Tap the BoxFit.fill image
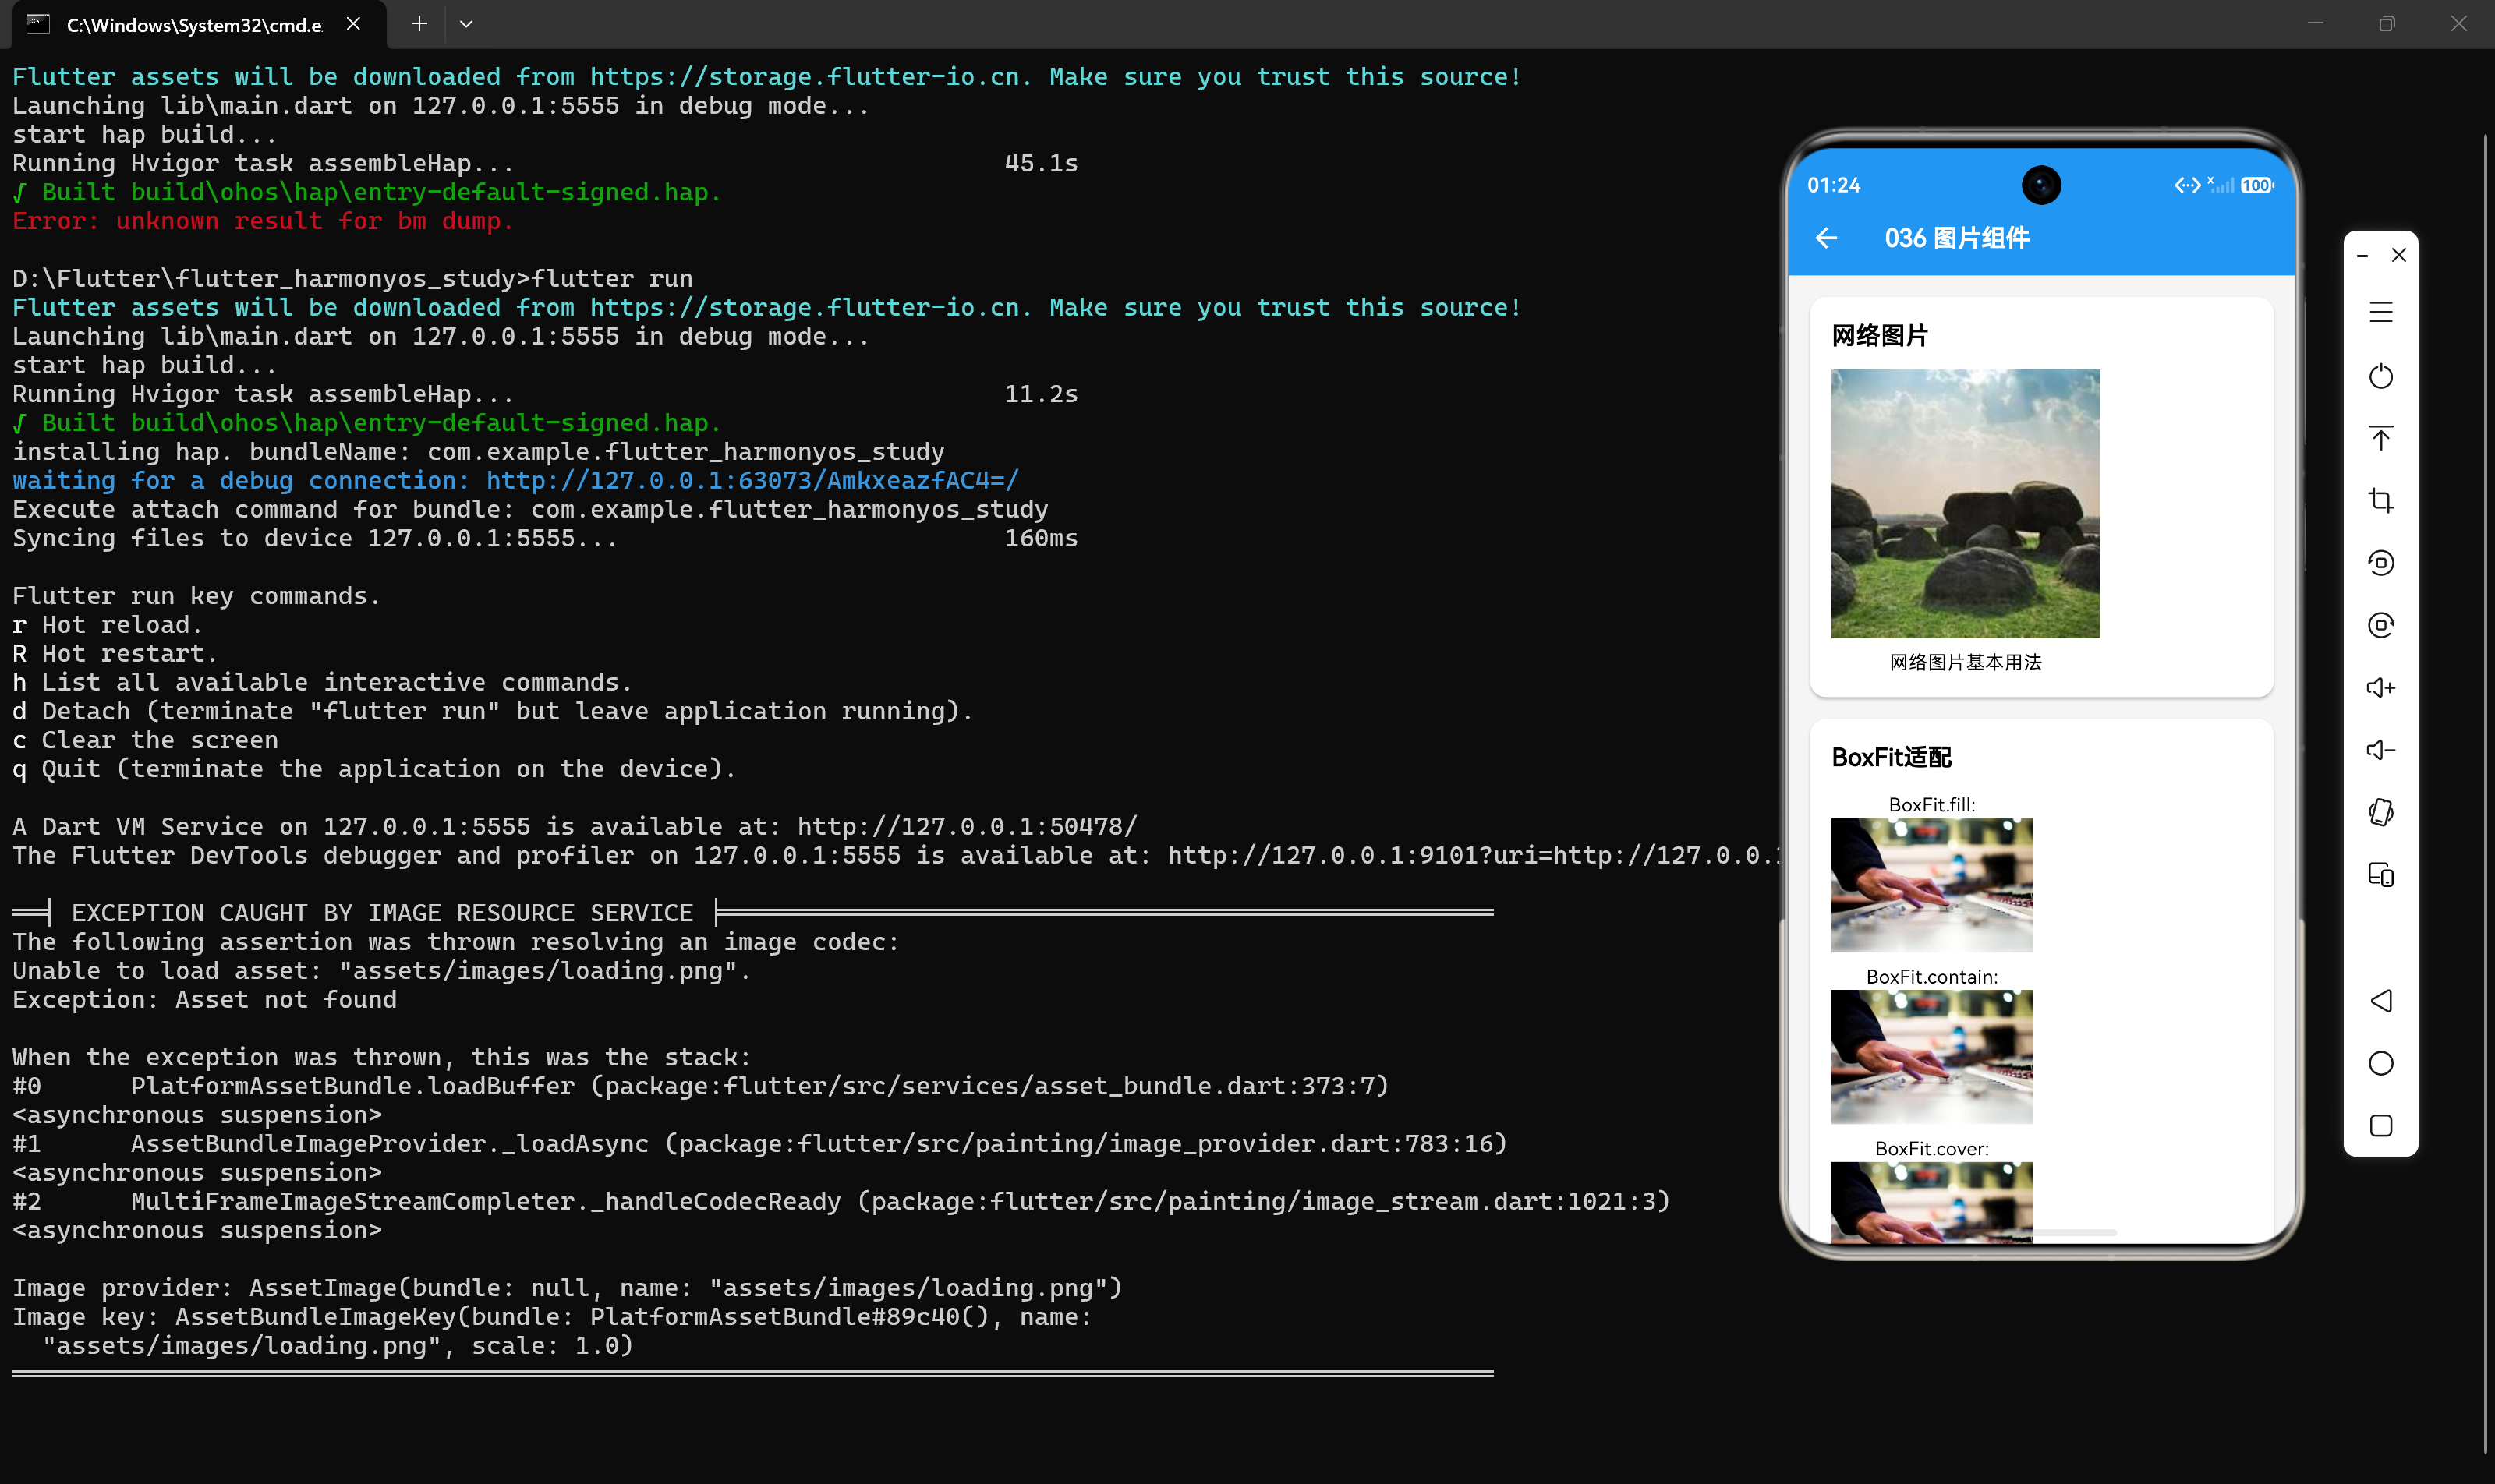Screen dimensions: 2495x1484 click(1932, 885)
